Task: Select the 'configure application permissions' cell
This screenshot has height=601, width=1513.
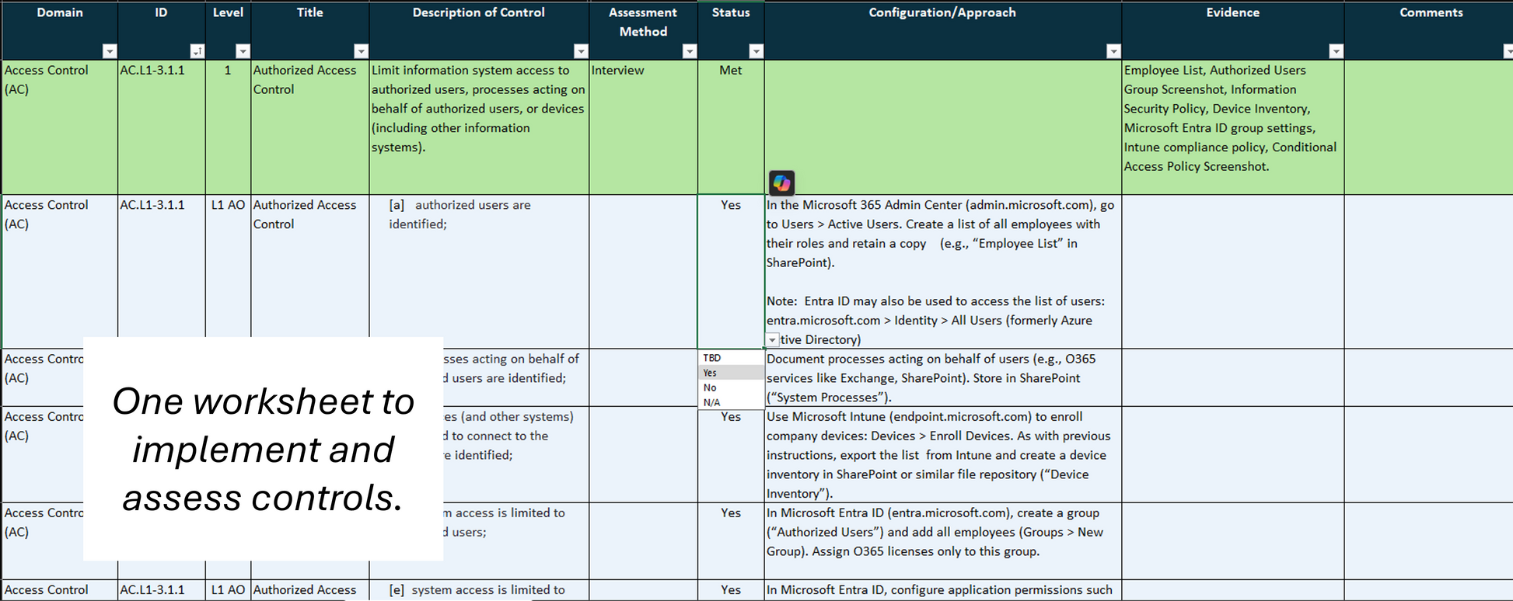Action: 942,590
